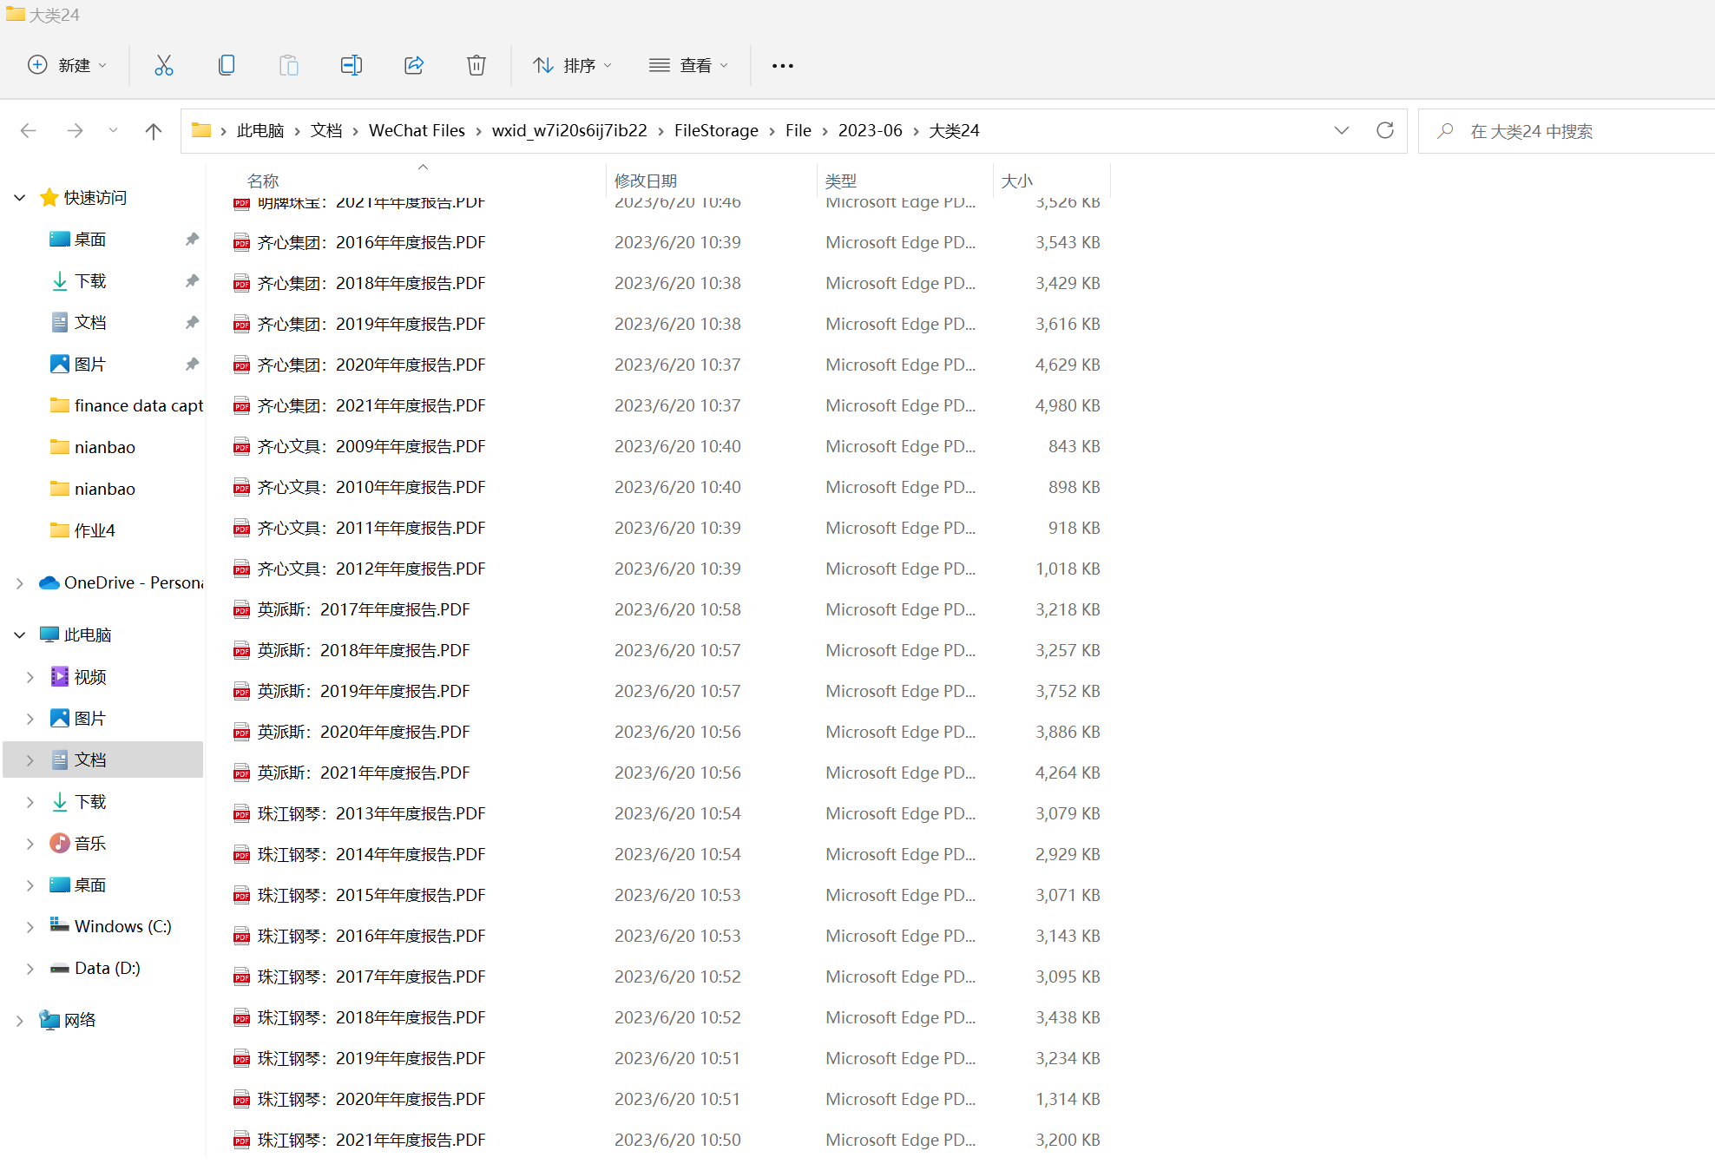
Task: Collapse the 快速访问 section
Action: [19, 198]
